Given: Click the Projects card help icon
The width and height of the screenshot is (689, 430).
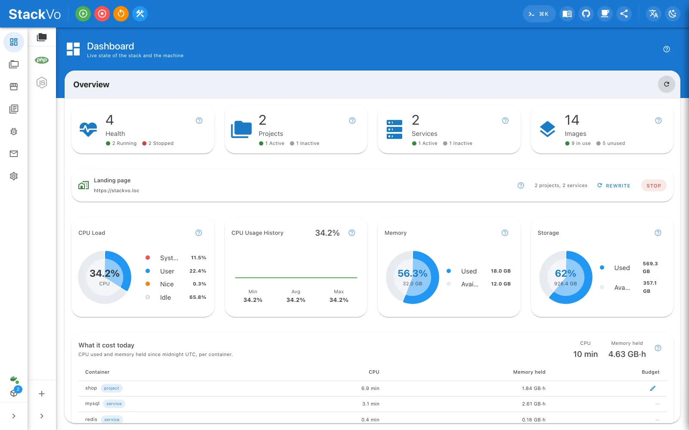Looking at the screenshot, I should [352, 120].
